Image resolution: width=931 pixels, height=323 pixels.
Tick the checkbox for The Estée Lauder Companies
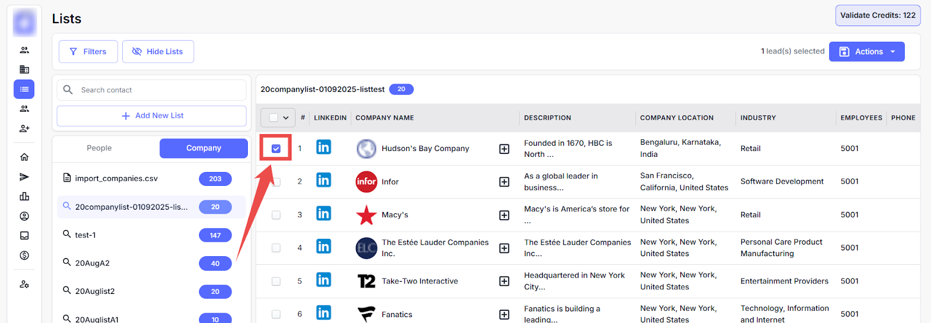pyautogui.click(x=276, y=248)
